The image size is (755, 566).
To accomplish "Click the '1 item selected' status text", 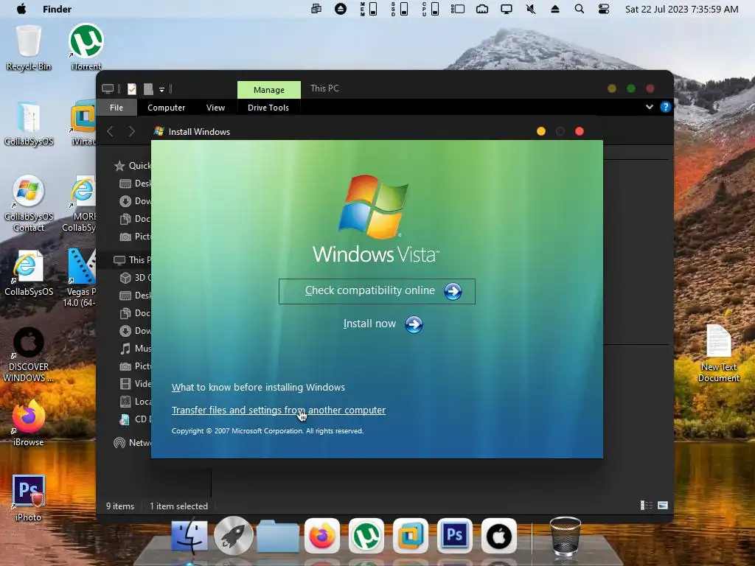I will (x=178, y=506).
